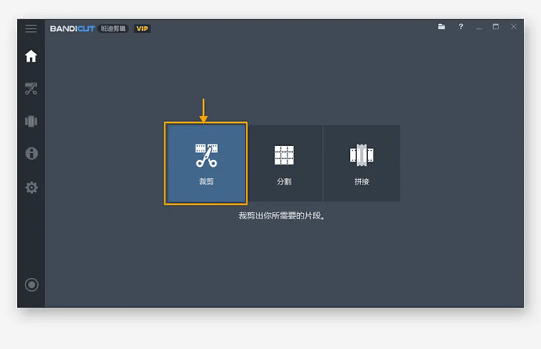Select the scissors cut mode sidebar icon

pyautogui.click(x=31, y=89)
